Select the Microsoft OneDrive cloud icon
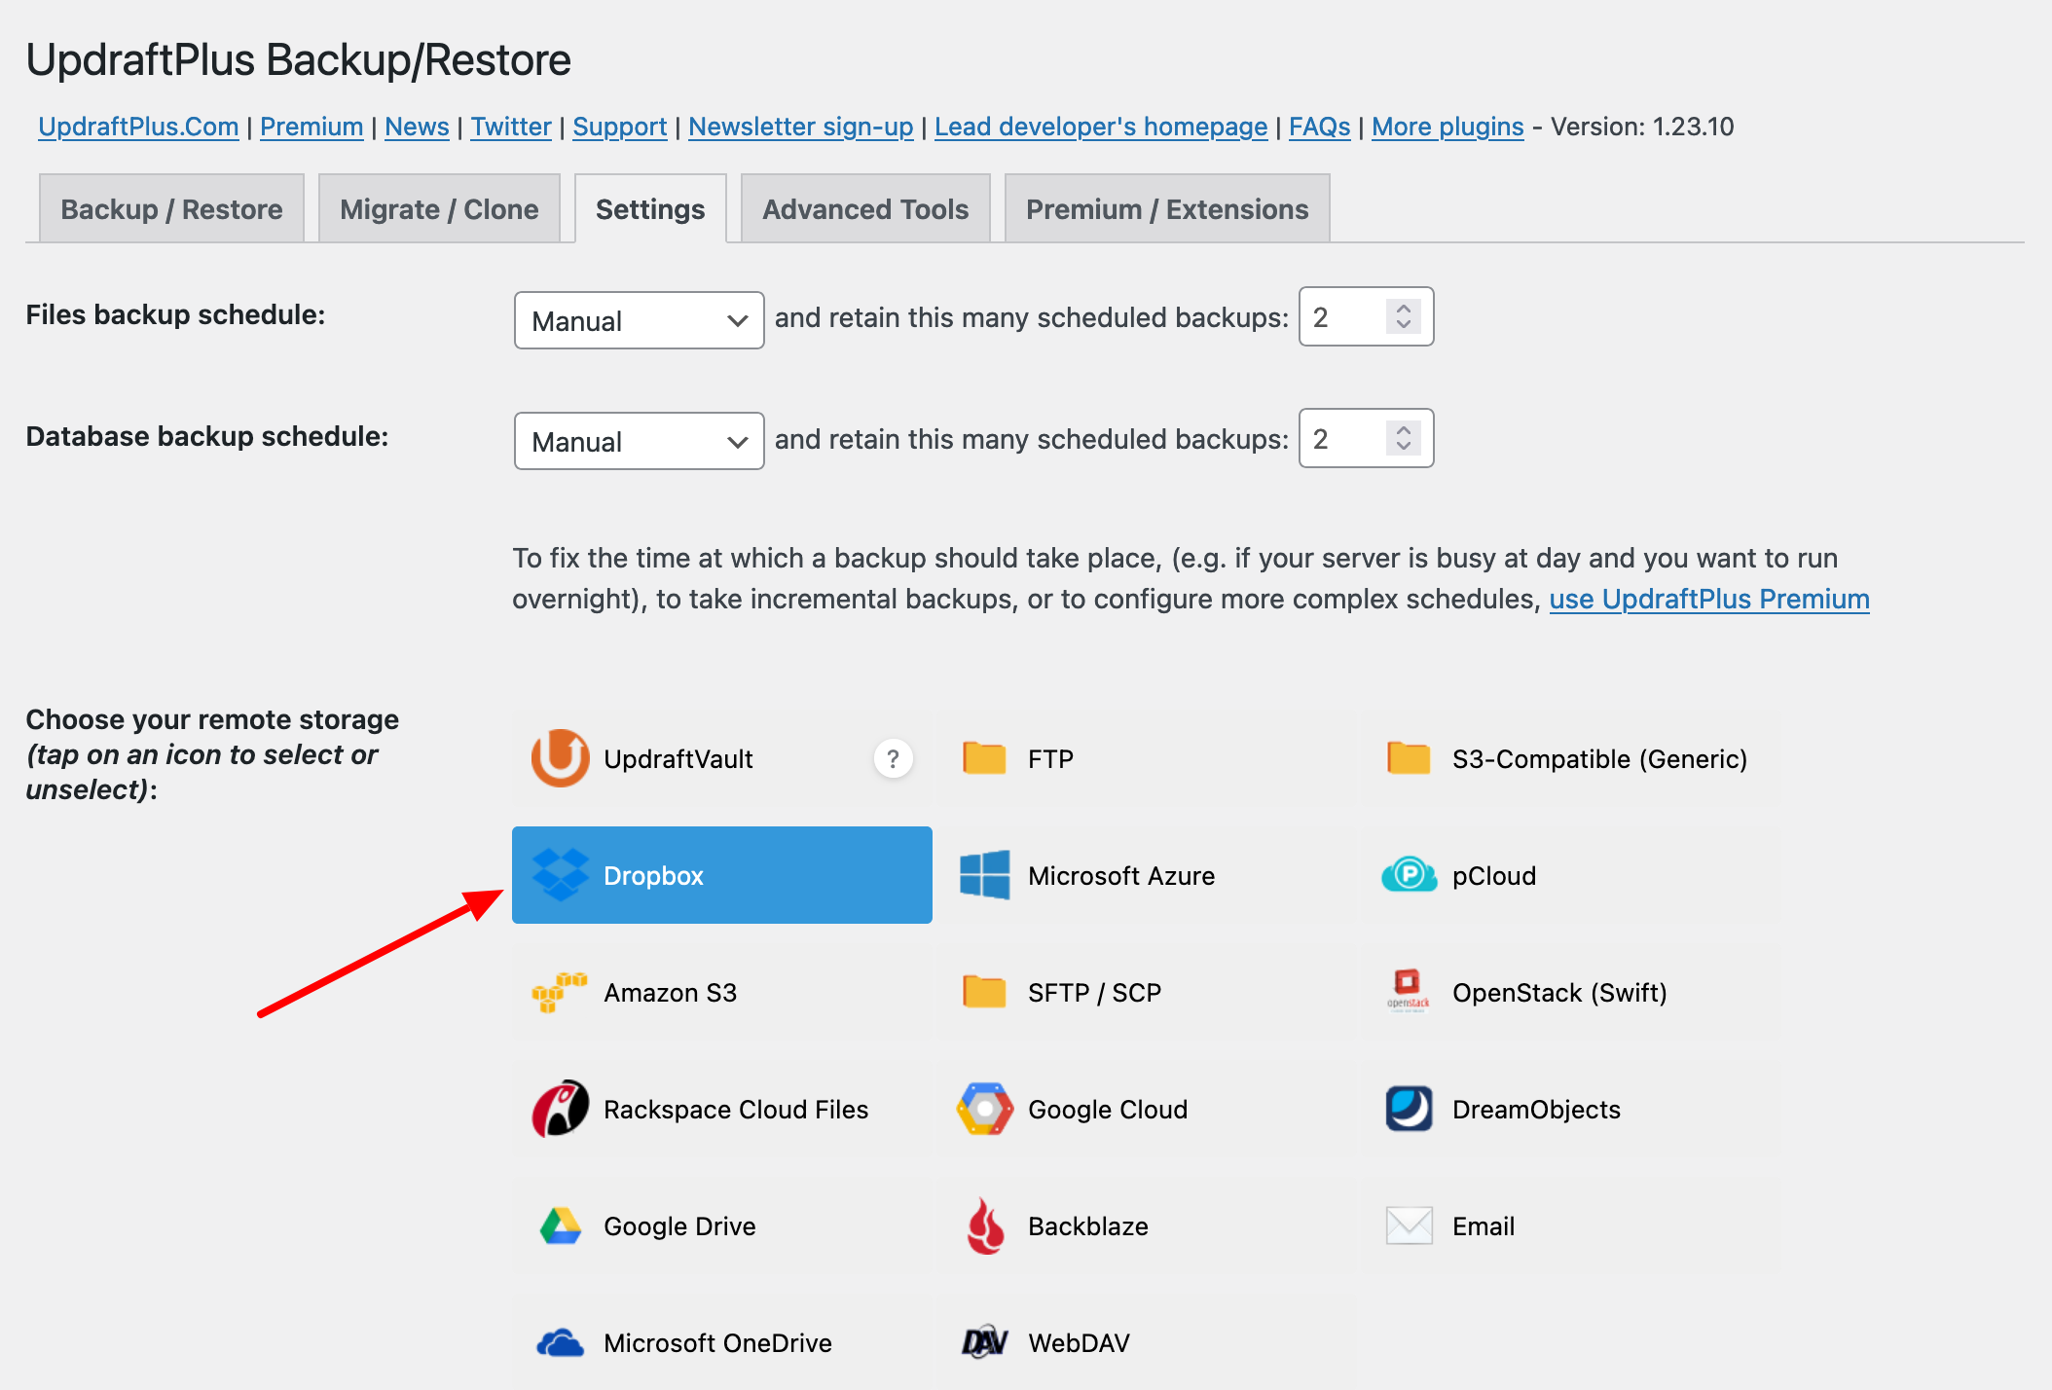 click(x=560, y=1343)
